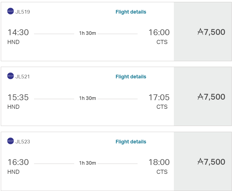
Task: Click the 1h 30m duration on JL523
Action: click(x=87, y=163)
